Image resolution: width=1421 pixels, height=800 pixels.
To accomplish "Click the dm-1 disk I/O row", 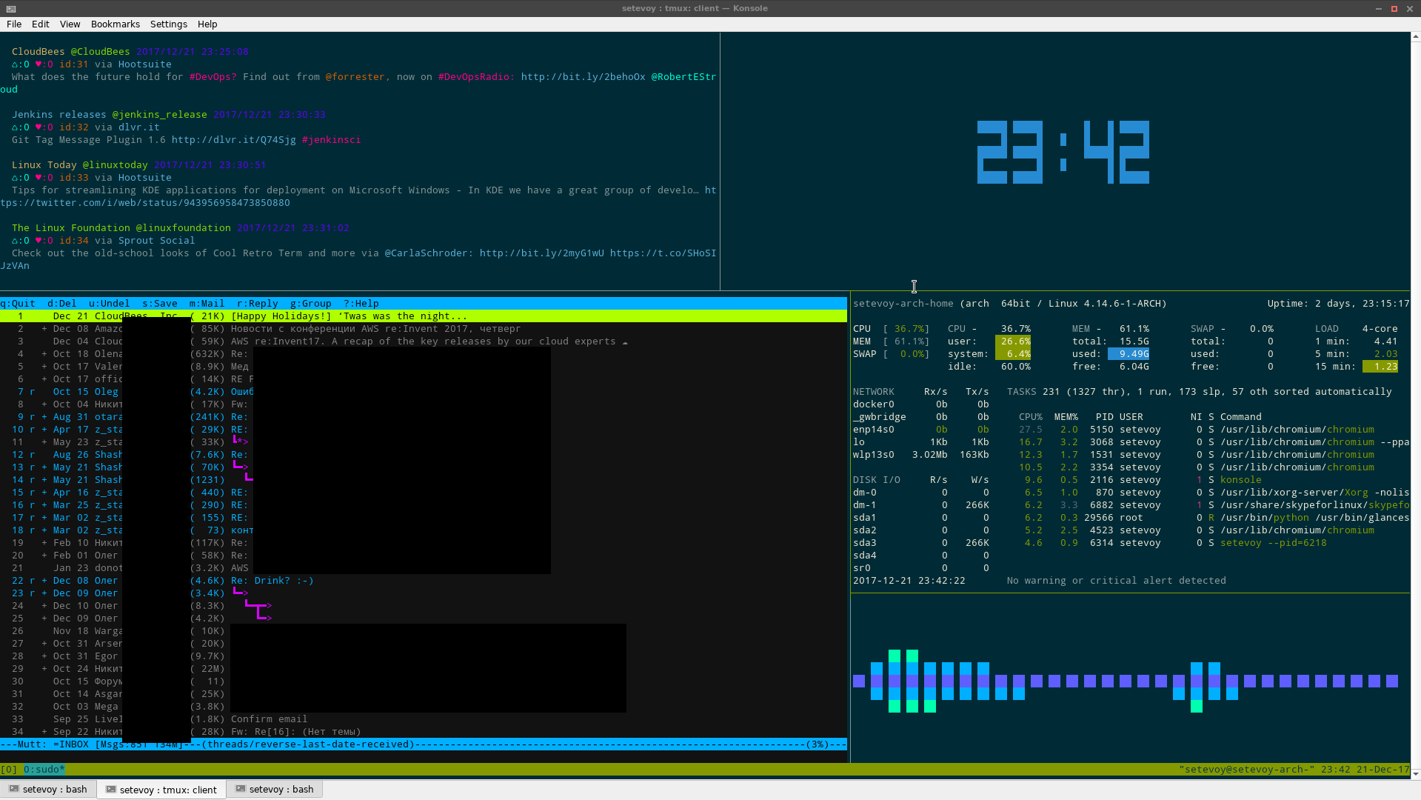I will (920, 504).
